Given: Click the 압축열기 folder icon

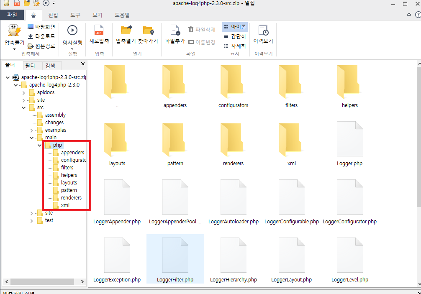Looking at the screenshot, I should click(x=126, y=30).
